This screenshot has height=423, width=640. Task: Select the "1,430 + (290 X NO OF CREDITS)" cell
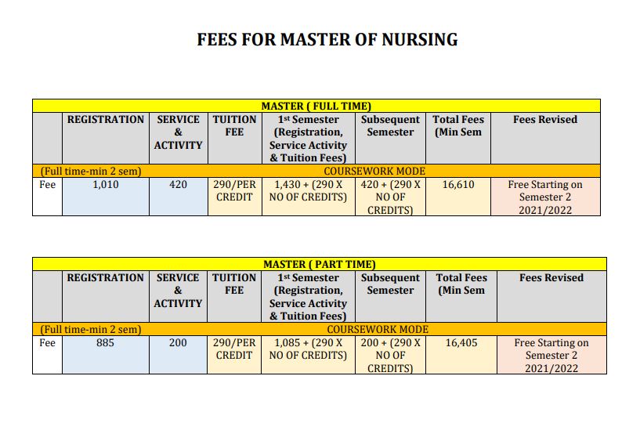click(x=308, y=191)
